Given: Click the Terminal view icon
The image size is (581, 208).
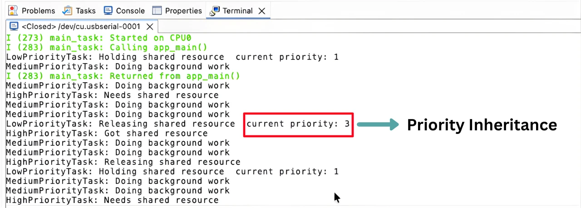Looking at the screenshot, I should [x=215, y=10].
